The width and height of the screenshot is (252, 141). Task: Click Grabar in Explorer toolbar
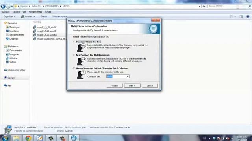(x=44, y=16)
